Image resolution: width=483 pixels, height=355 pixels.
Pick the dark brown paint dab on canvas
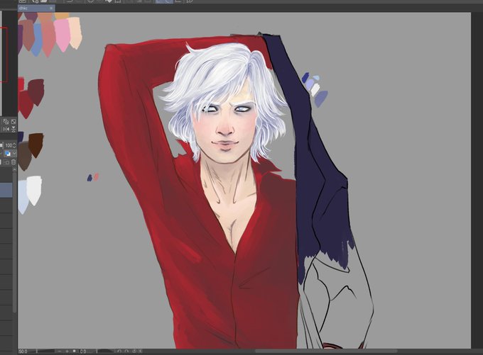[x=36, y=145]
